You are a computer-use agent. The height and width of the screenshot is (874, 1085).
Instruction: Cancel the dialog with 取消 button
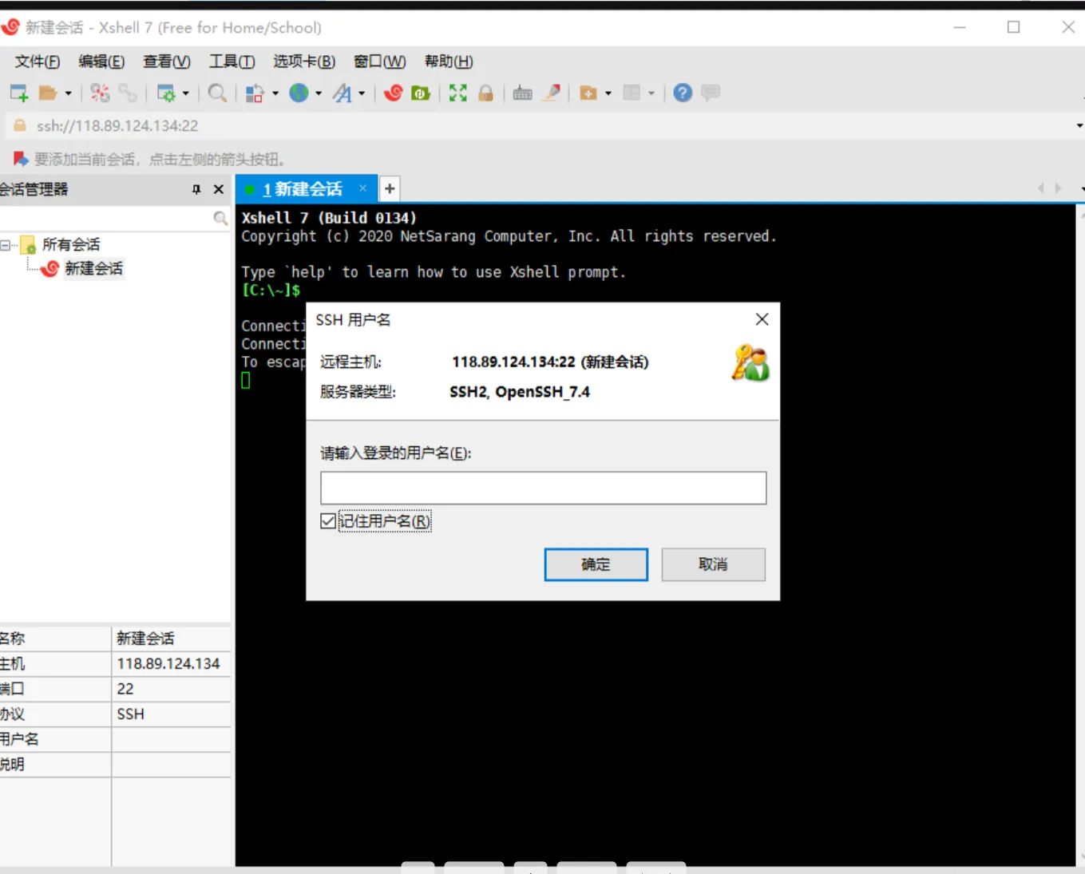(x=713, y=564)
